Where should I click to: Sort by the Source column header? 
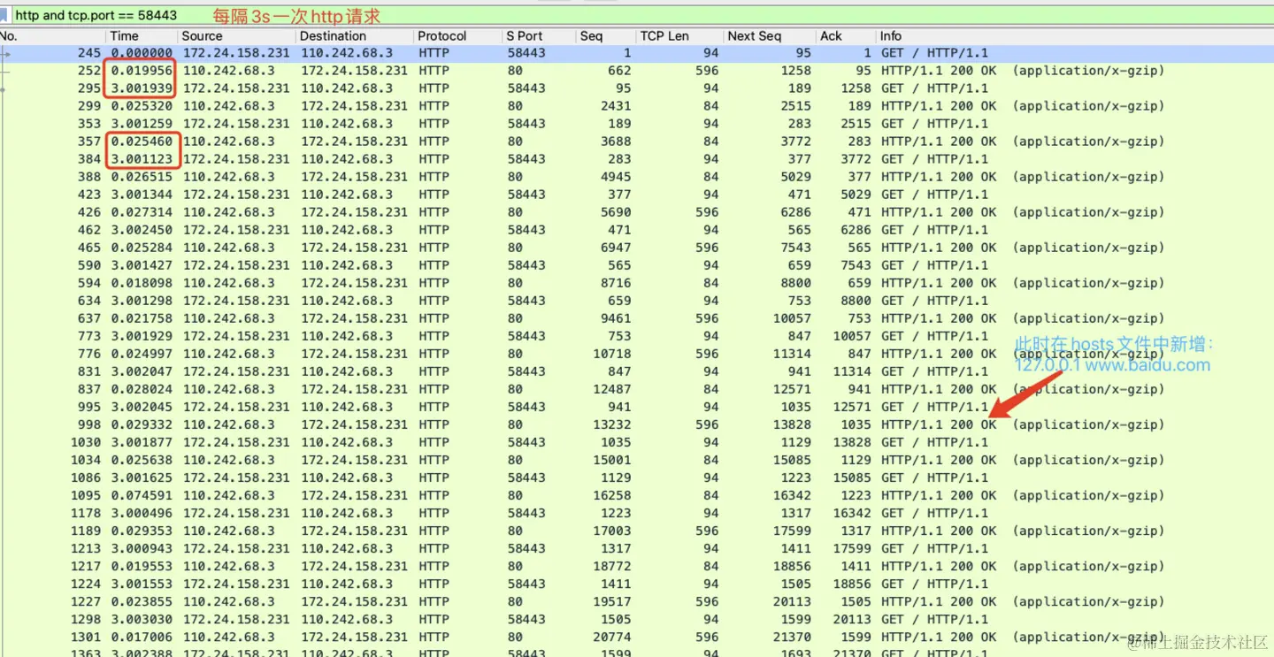pyautogui.click(x=236, y=36)
